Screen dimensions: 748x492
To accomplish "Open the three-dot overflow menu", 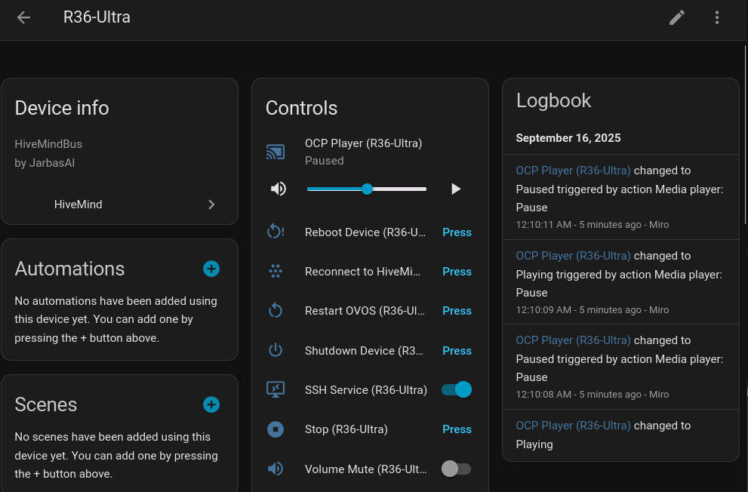I will 717,17.
